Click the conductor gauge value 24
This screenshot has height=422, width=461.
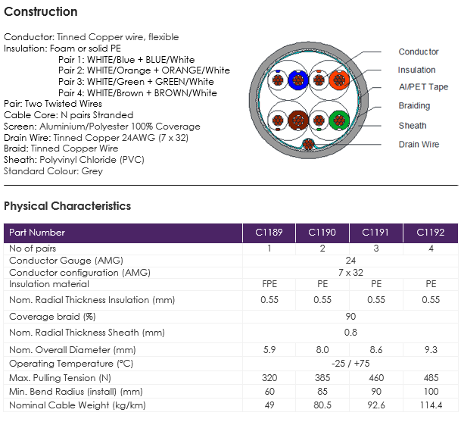[350, 261]
